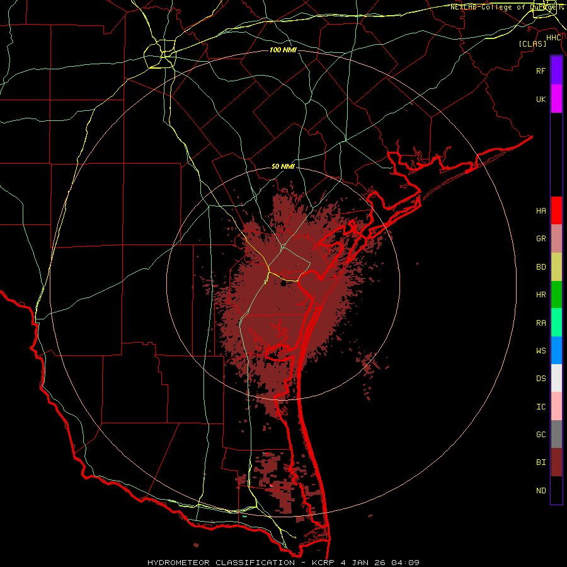
Task: Click the BI brown legend swatch
Action: coord(556,462)
